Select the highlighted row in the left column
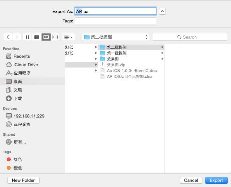The width and height of the screenshot is (231, 187). point(81,65)
